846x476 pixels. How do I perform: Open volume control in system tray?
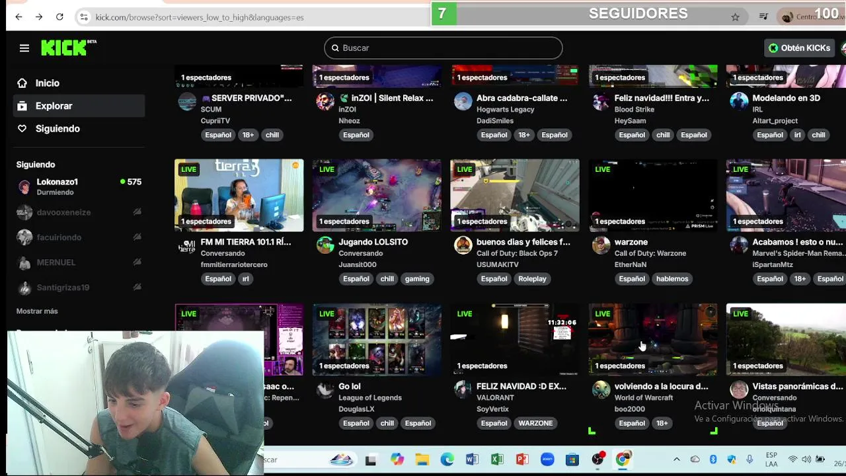click(x=806, y=459)
